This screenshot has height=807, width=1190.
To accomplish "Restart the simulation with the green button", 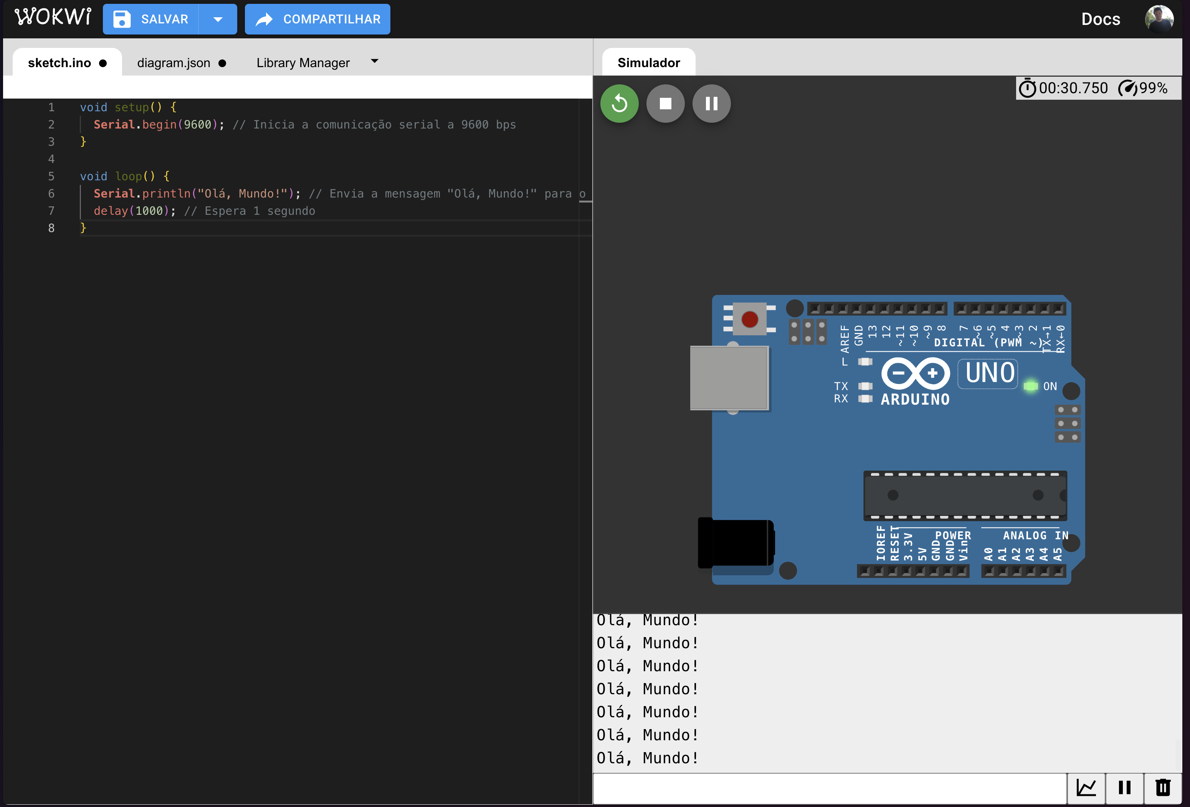I will (x=619, y=104).
